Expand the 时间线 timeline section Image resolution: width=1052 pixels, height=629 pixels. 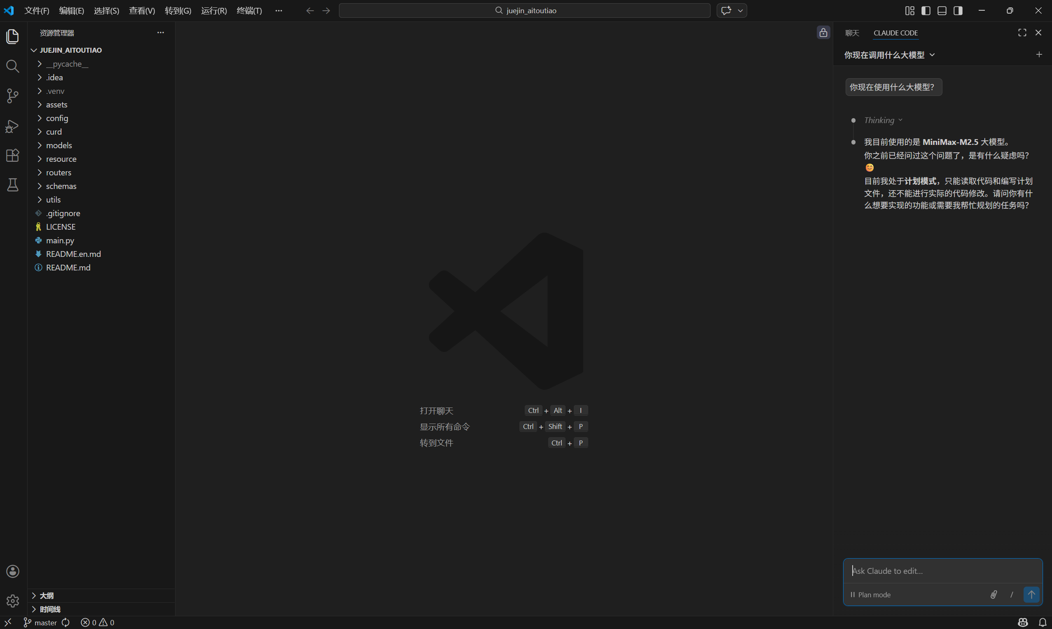pyautogui.click(x=101, y=609)
